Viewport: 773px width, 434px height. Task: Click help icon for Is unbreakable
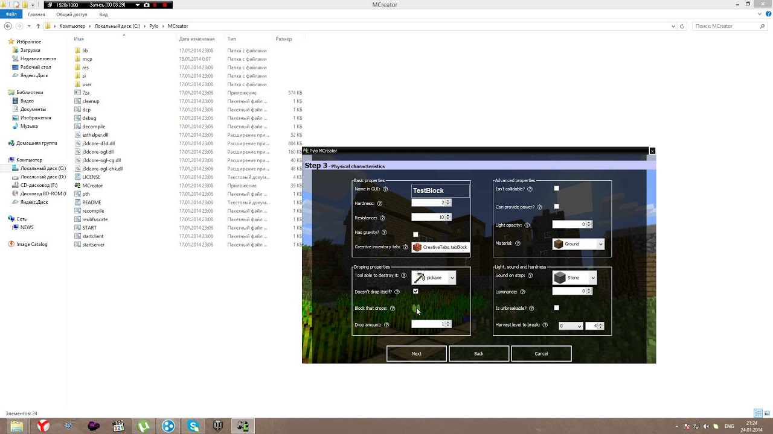point(531,309)
